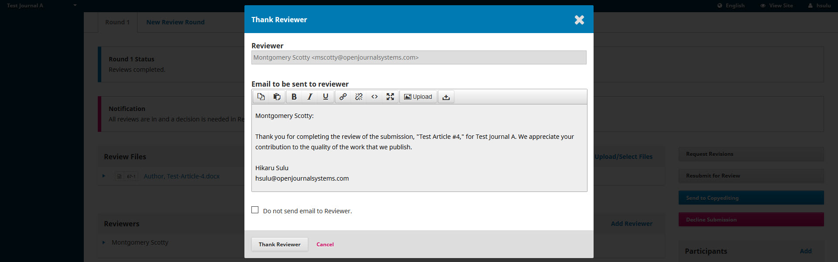Open View Site link in top bar
The width and height of the screenshot is (838, 262).
pos(776,6)
